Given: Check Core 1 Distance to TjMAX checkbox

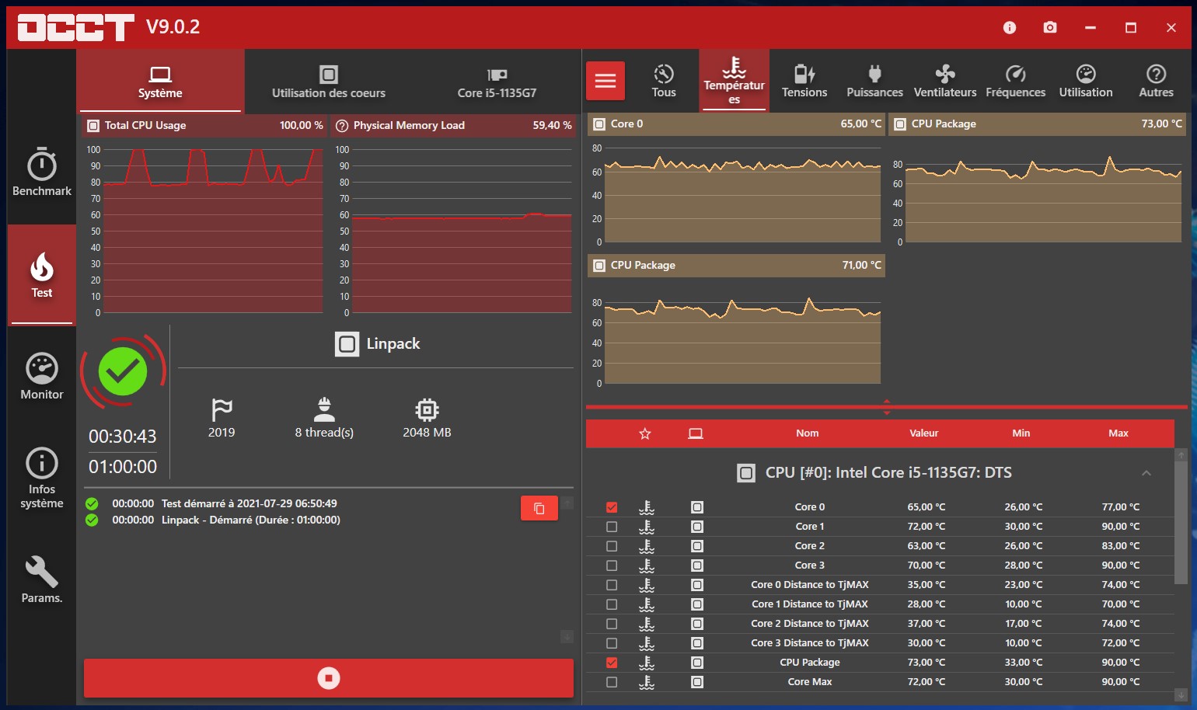Looking at the screenshot, I should point(612,604).
